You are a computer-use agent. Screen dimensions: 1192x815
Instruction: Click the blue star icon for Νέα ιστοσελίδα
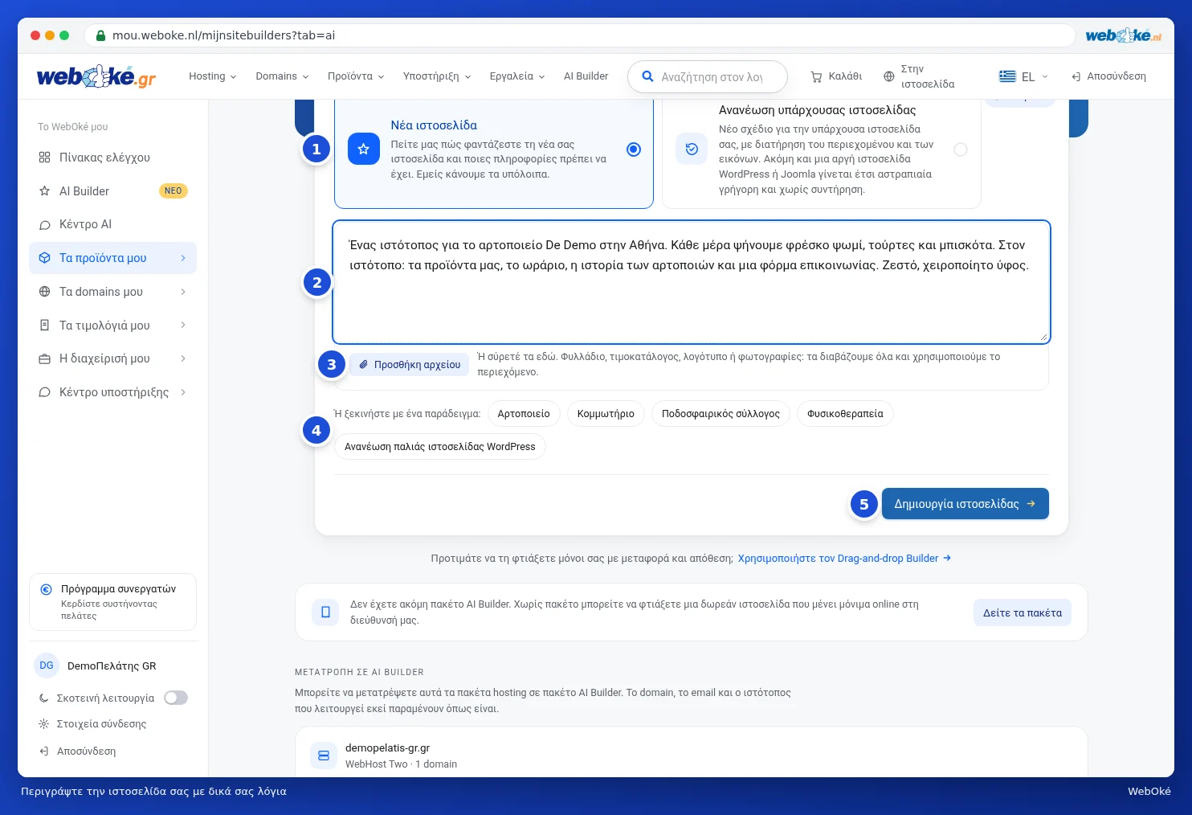364,149
